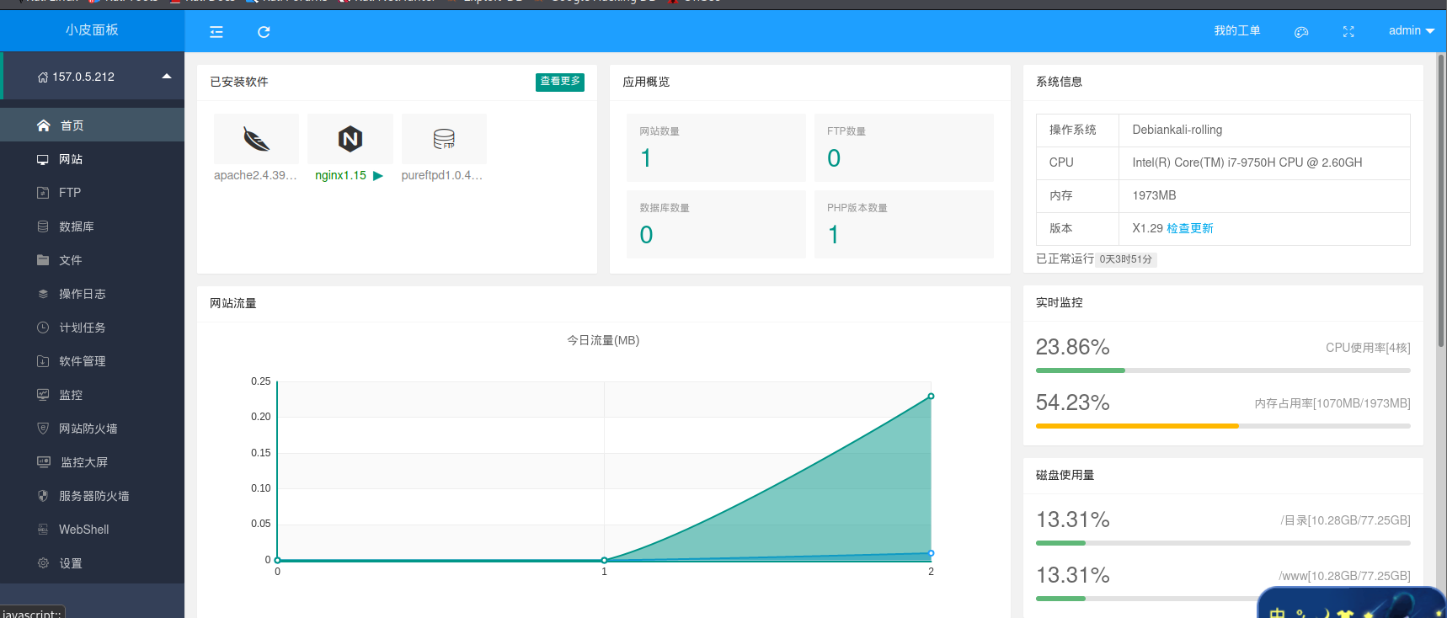
Task: Click the memory usage progress bar
Action: (x=1223, y=426)
